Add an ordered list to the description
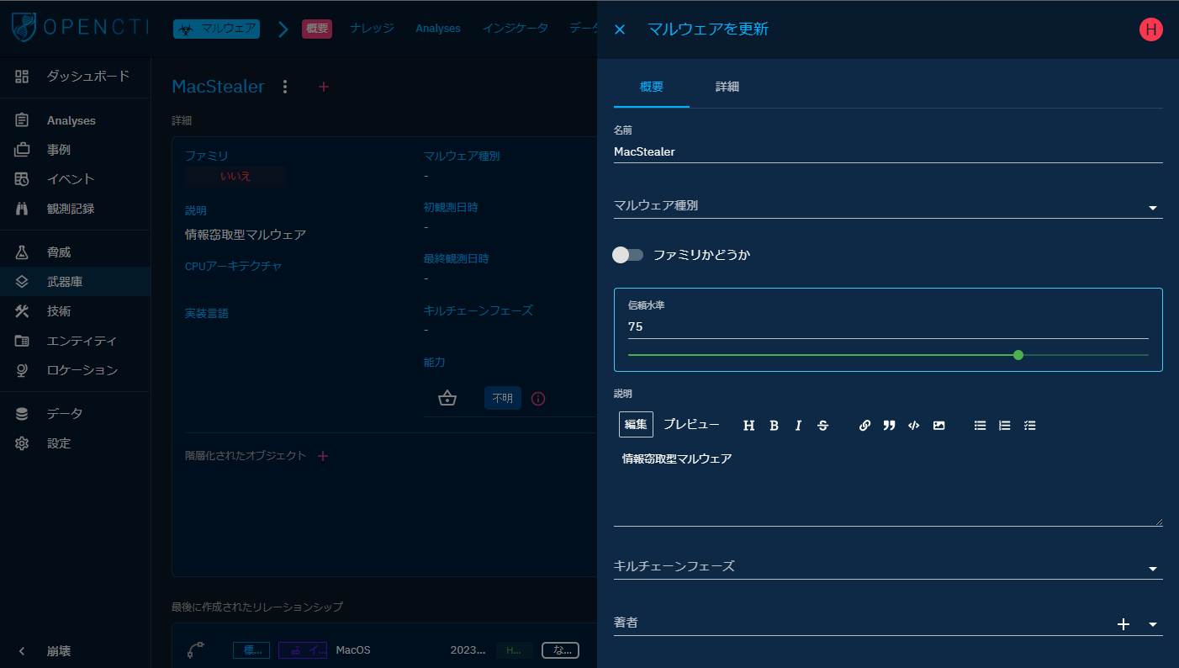This screenshot has height=668, width=1179. tap(1005, 426)
